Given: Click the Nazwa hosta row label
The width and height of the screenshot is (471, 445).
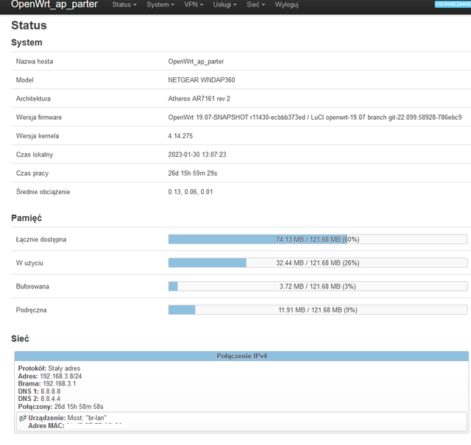Looking at the screenshot, I should (x=35, y=61).
